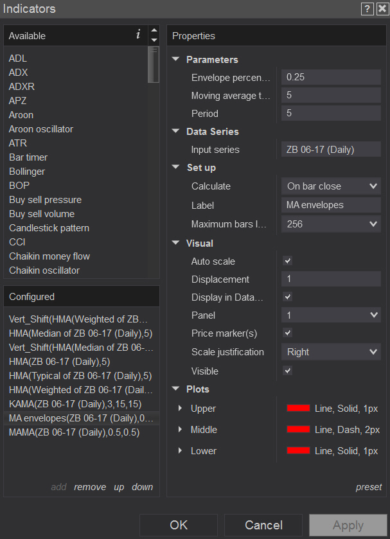Expand the Middle plot settings
The width and height of the screenshot is (390, 539).
[180, 430]
